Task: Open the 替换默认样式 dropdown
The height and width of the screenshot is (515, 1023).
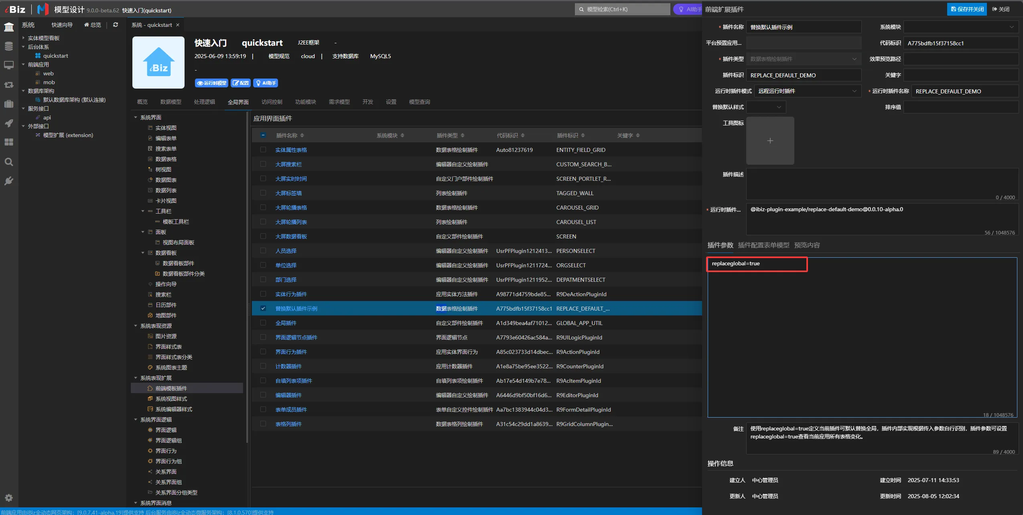Action: (x=766, y=107)
